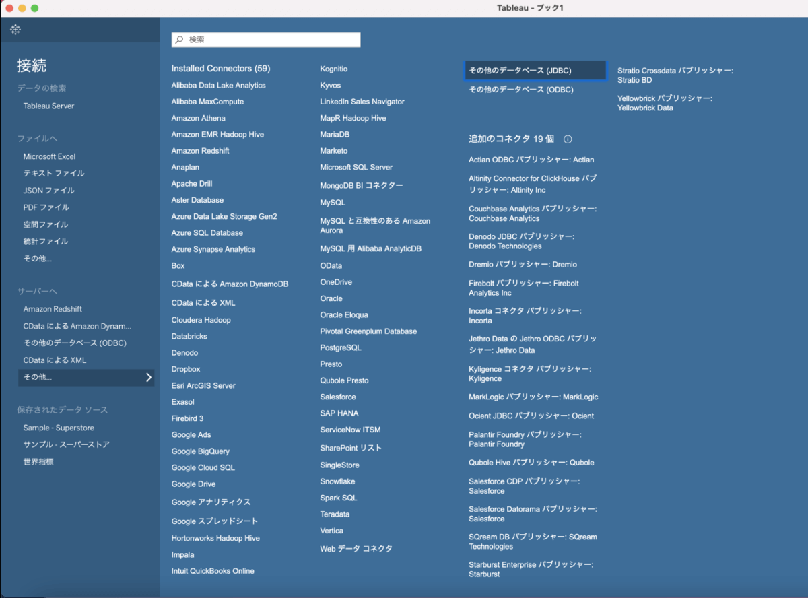Image resolution: width=808 pixels, height=598 pixels.
Task: Select Google スプレッドシート connector
Action: coord(215,521)
